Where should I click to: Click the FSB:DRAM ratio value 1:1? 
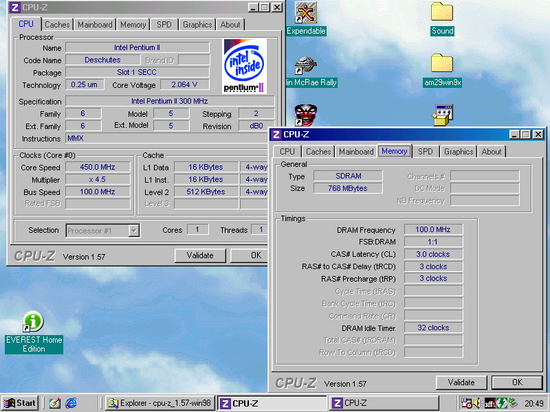point(433,242)
